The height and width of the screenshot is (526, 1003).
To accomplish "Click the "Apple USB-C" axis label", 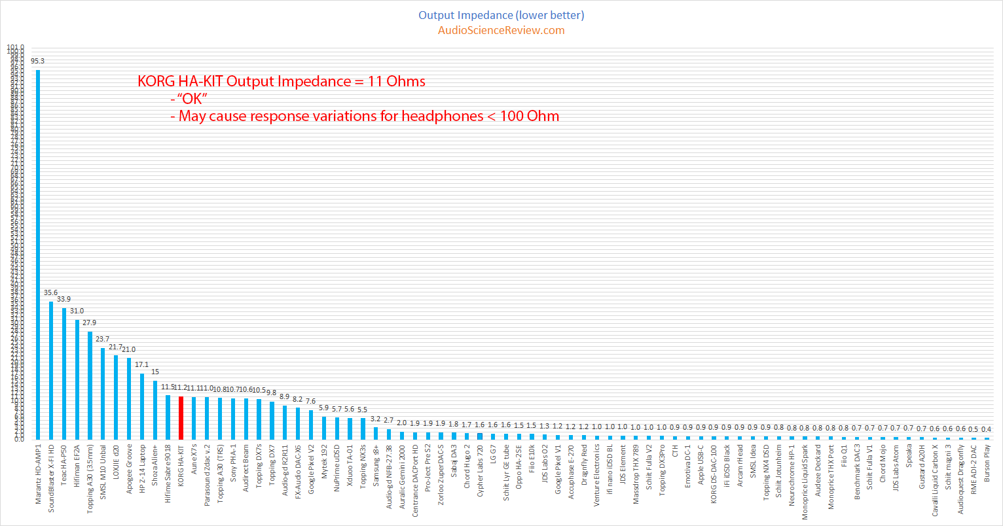I will 702,465.
